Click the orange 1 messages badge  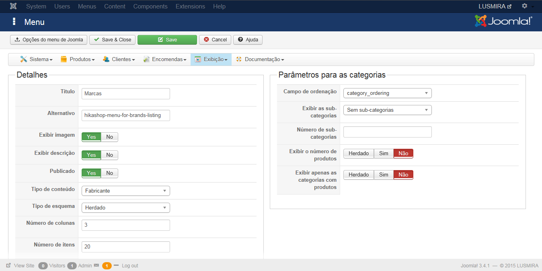tap(107, 266)
